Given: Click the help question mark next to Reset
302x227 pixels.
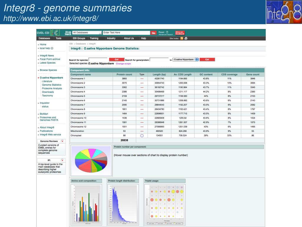Looking at the screenshot, I should pos(167,32).
